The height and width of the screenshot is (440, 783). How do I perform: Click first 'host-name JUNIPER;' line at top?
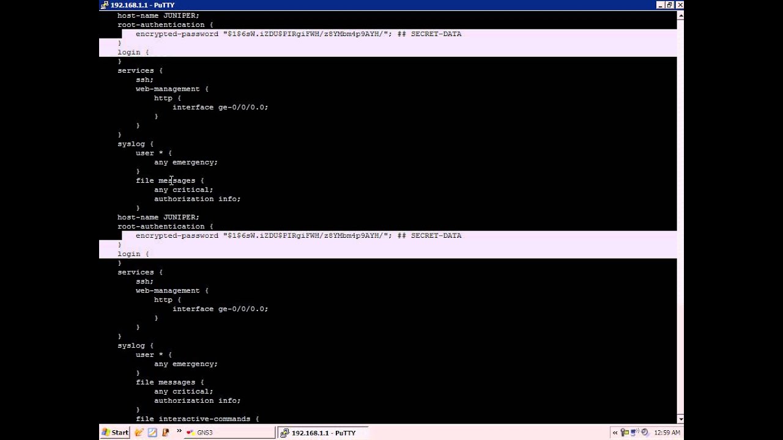click(x=158, y=16)
